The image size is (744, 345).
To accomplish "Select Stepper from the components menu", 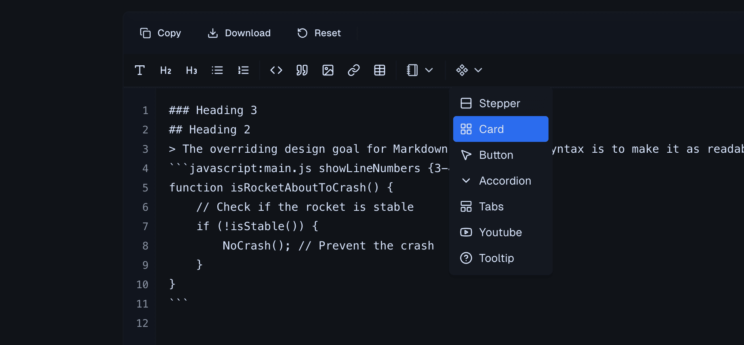I will 500,104.
